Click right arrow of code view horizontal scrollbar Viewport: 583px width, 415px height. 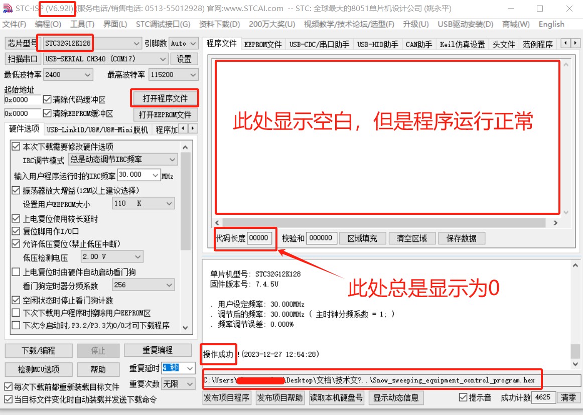pos(555,223)
